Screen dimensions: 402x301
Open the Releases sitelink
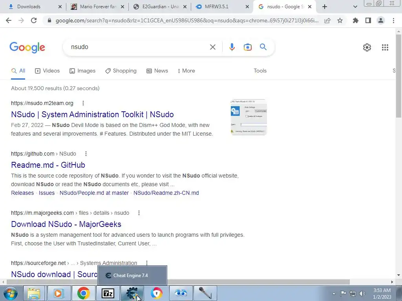coord(22,193)
